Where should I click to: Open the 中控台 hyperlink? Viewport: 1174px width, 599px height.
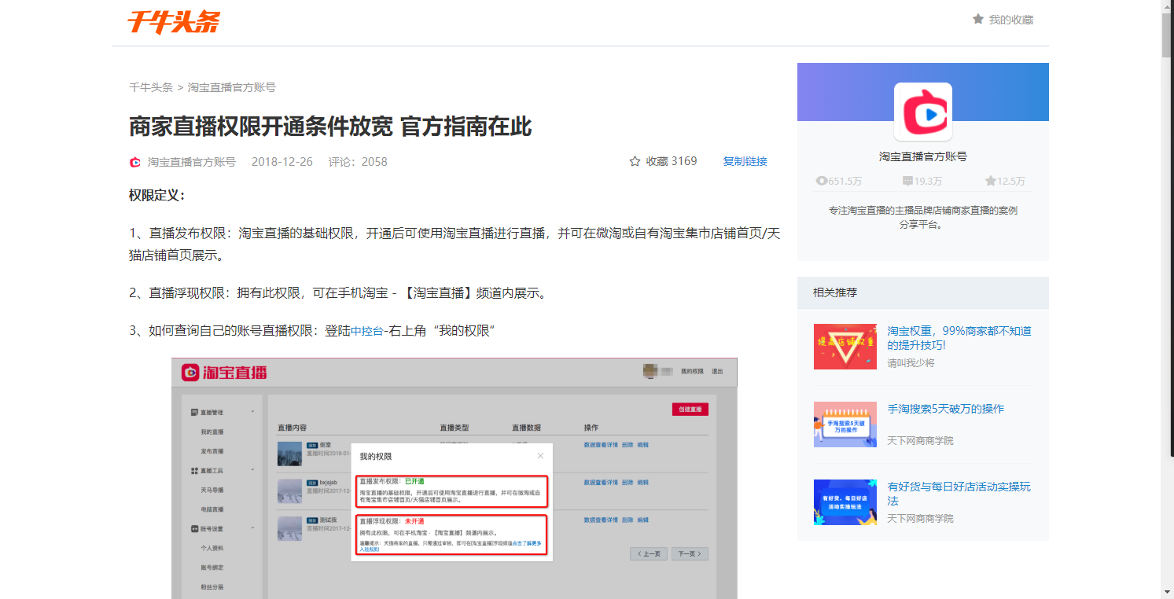coord(366,331)
